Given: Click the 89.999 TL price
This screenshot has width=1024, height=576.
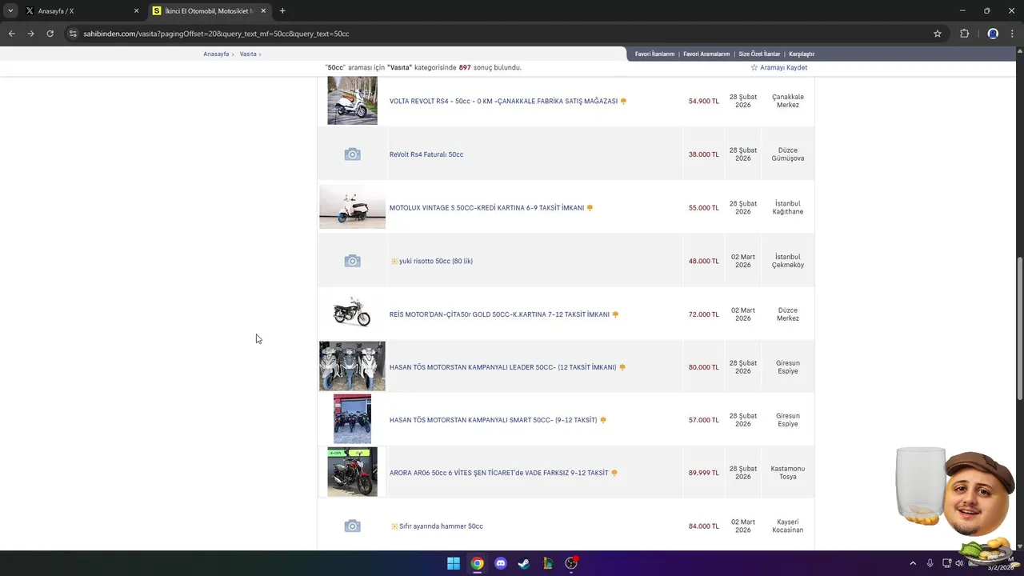Looking at the screenshot, I should [x=704, y=473].
